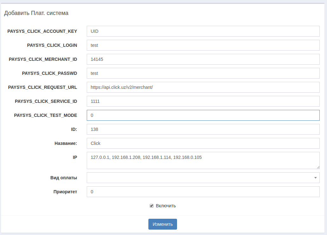Uncheck the Включить checkbox

[x=152, y=206]
